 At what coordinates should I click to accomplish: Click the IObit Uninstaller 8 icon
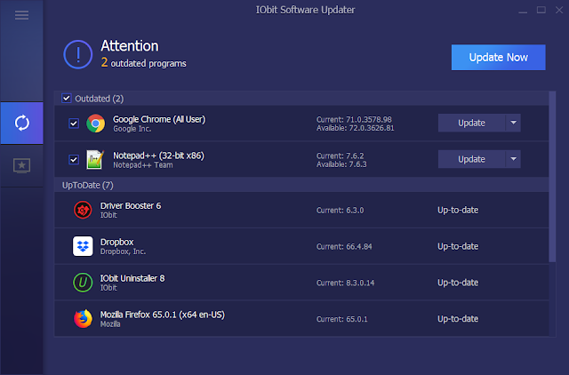point(83,283)
